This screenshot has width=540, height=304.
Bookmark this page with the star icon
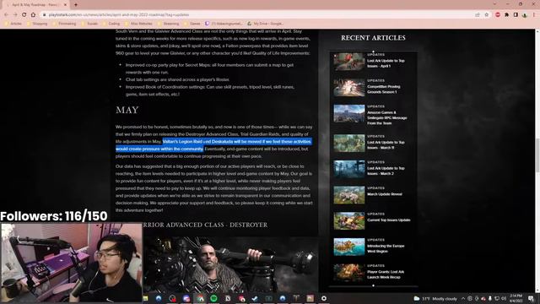(487, 15)
